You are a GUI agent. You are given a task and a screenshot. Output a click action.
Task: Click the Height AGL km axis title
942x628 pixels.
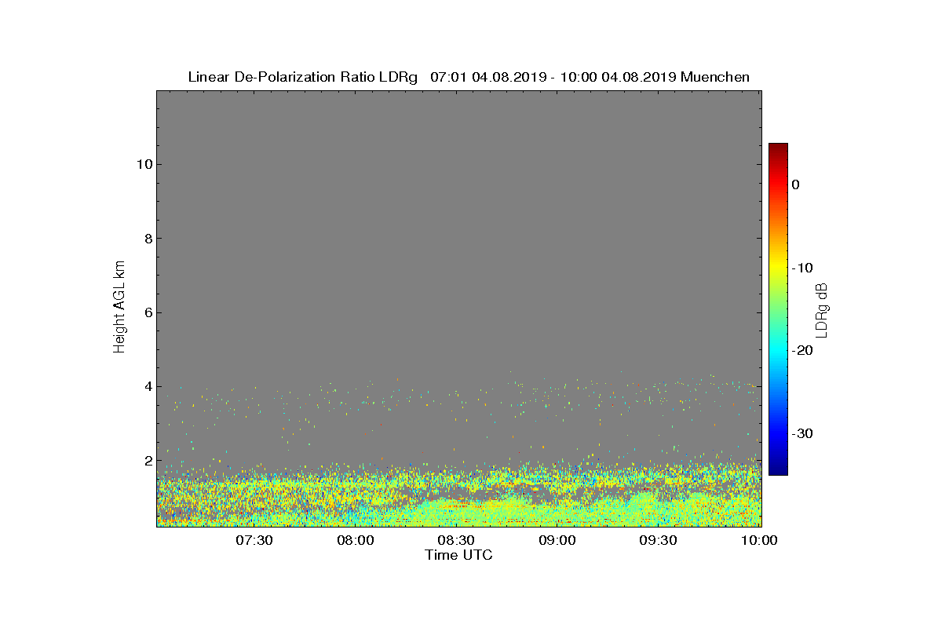[x=119, y=308]
